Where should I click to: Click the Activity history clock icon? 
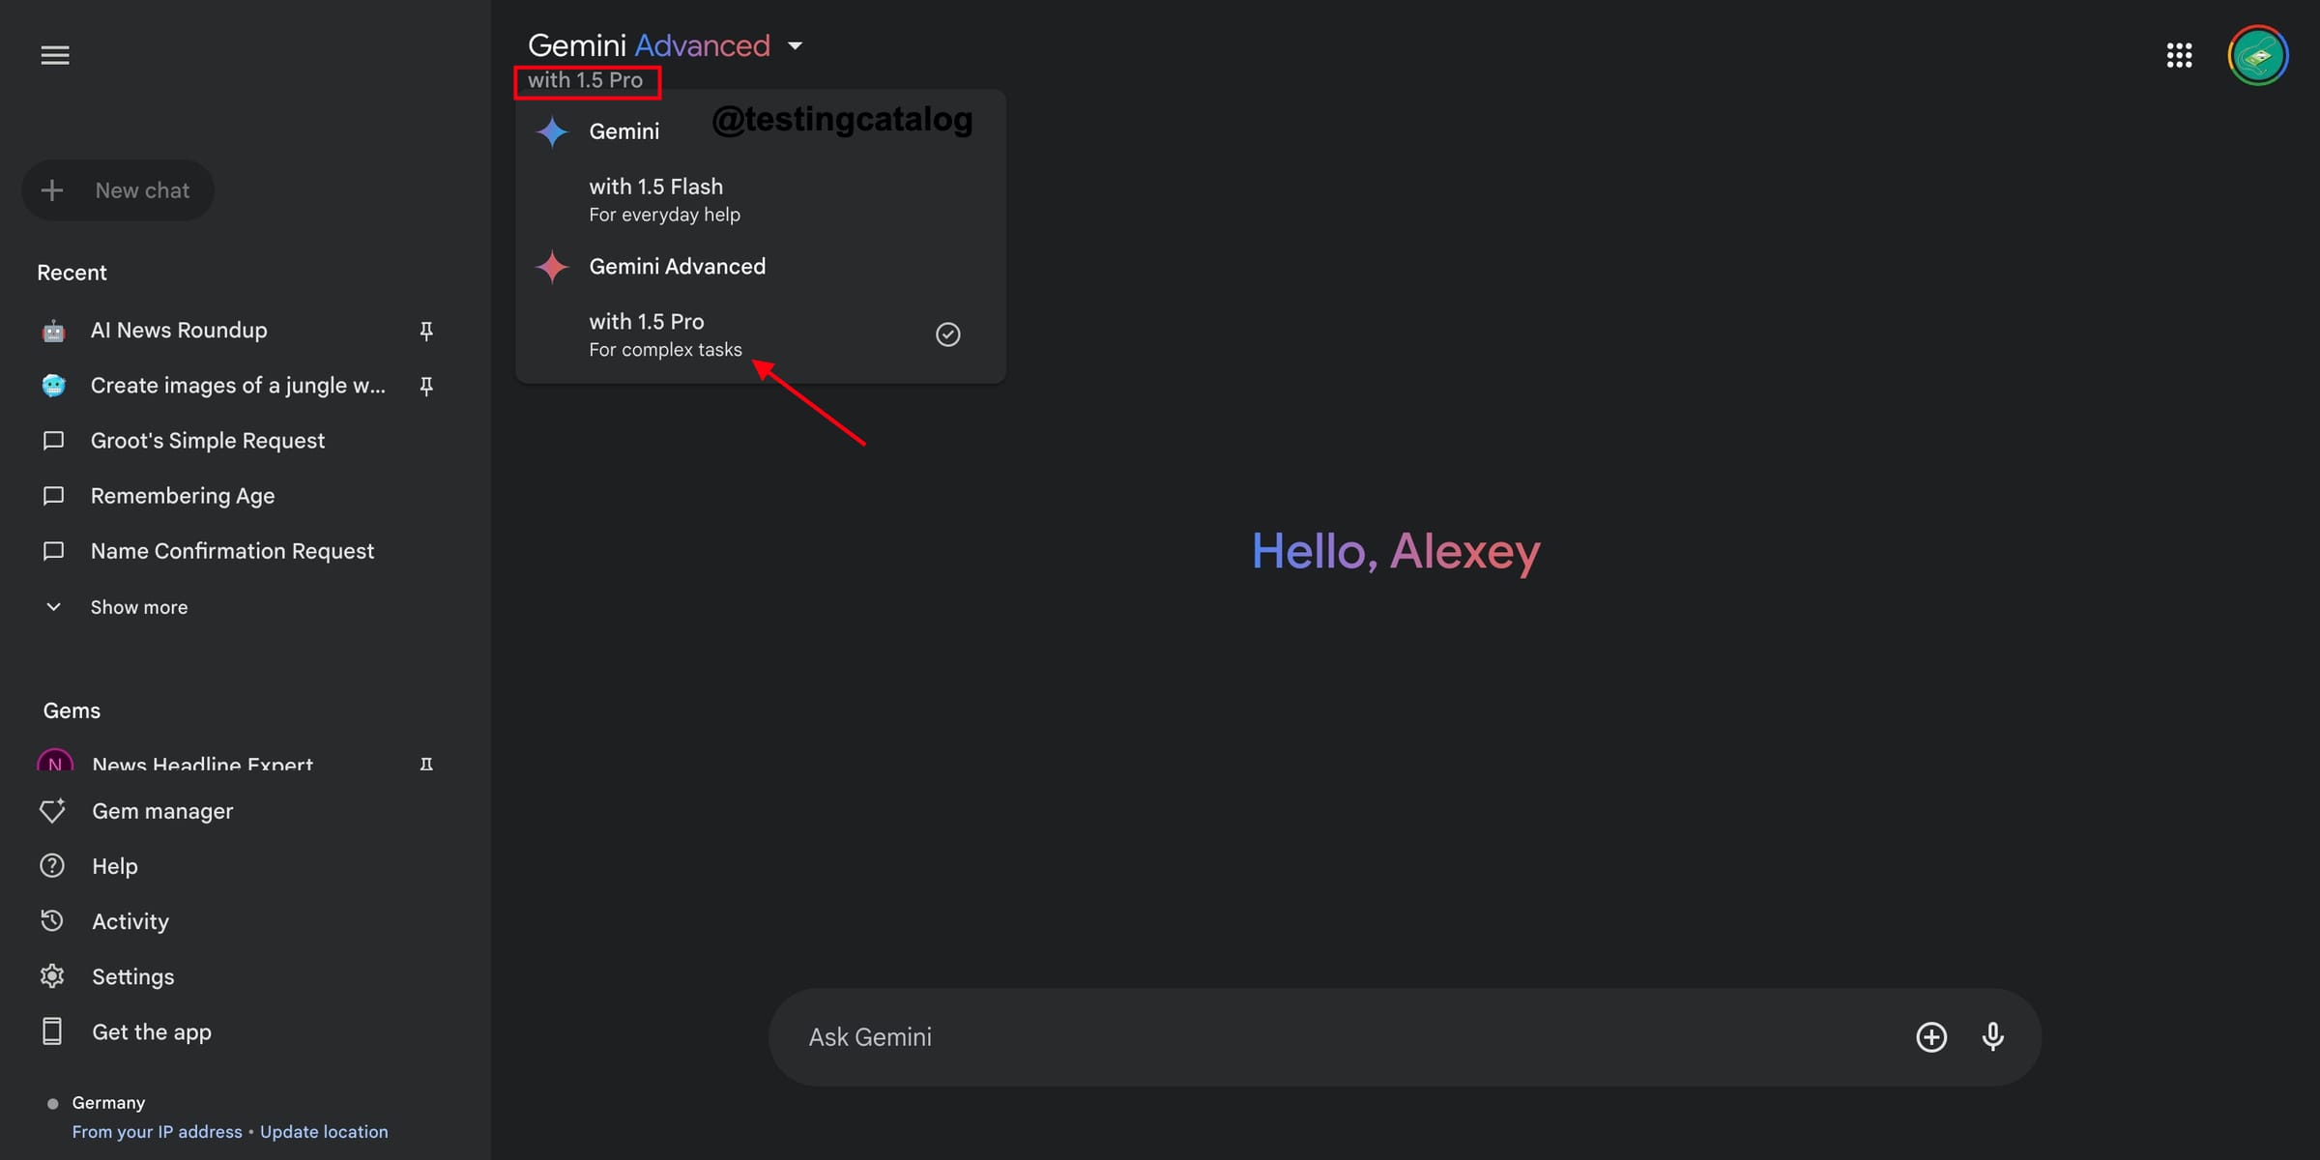53,920
